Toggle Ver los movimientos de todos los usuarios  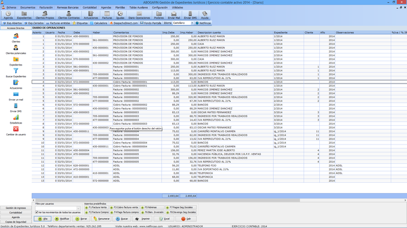tap(37, 212)
